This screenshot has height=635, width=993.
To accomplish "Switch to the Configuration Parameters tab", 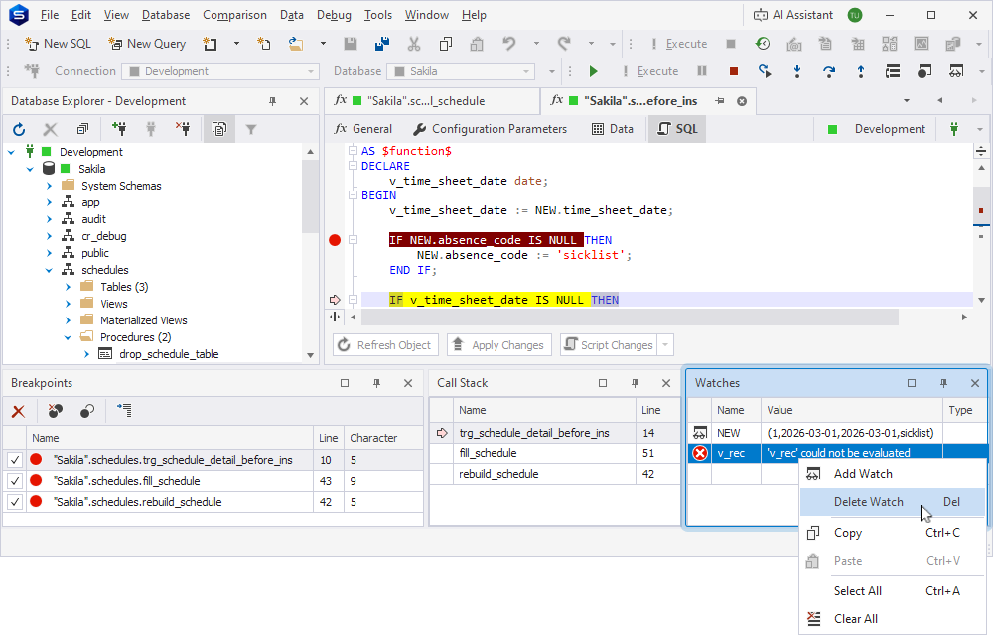I will tap(491, 129).
